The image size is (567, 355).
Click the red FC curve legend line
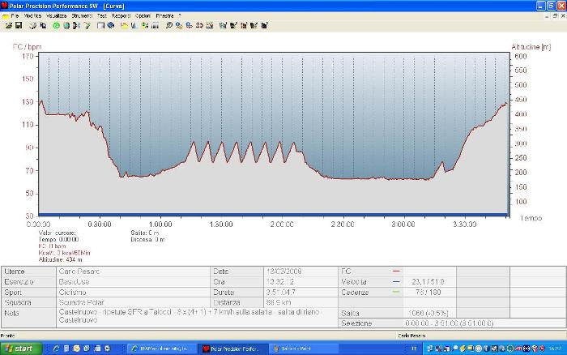pos(396,271)
